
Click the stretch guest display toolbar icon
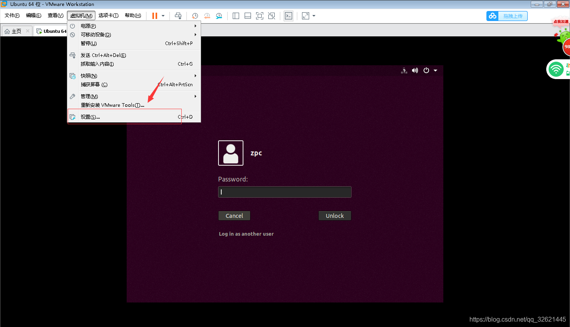tap(306, 16)
